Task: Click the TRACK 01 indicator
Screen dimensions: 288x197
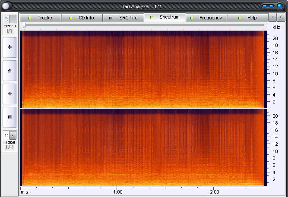Action: pyautogui.click(x=10, y=29)
